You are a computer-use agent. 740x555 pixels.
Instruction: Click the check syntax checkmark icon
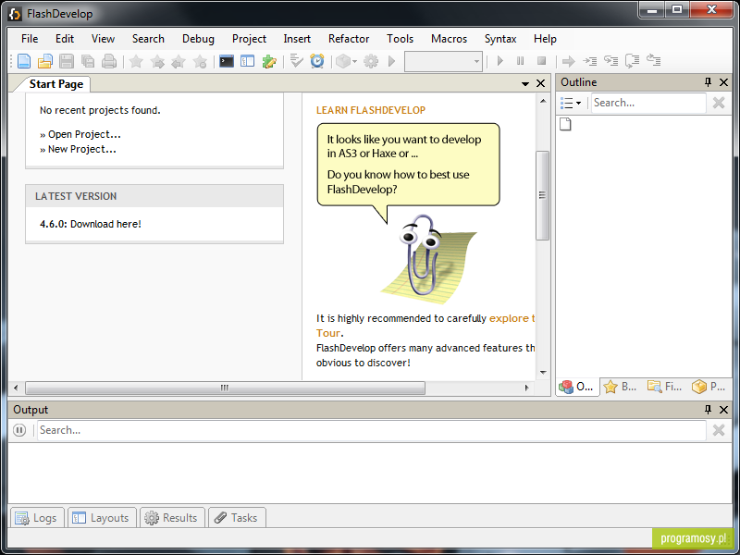296,61
